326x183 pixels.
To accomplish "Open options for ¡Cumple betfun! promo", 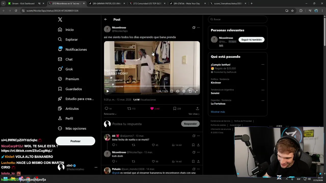I will [263, 65].
